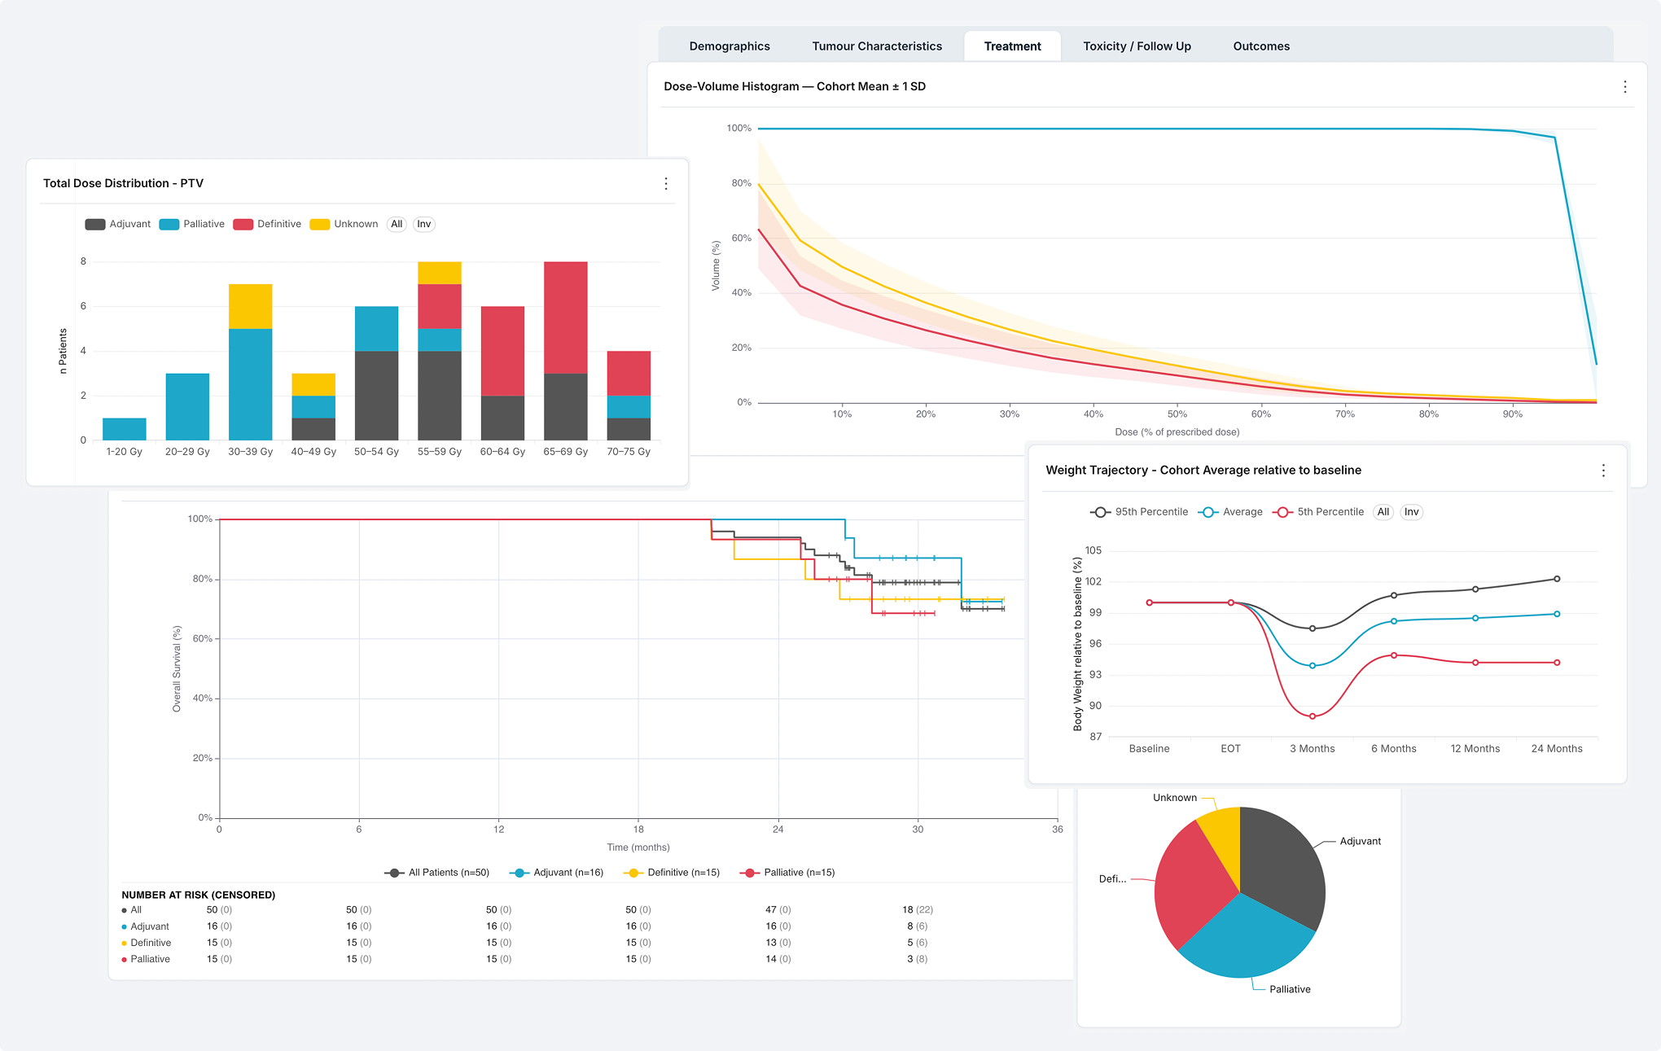The width and height of the screenshot is (1661, 1051).
Task: Click 'NUMBER AT RISK (CENSORED)' heading
Action: tap(199, 895)
